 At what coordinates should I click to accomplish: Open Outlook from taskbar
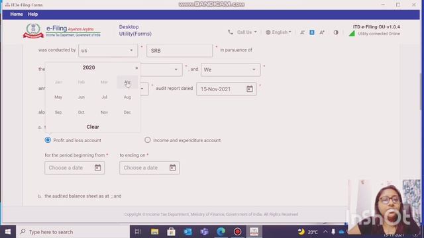click(x=187, y=232)
